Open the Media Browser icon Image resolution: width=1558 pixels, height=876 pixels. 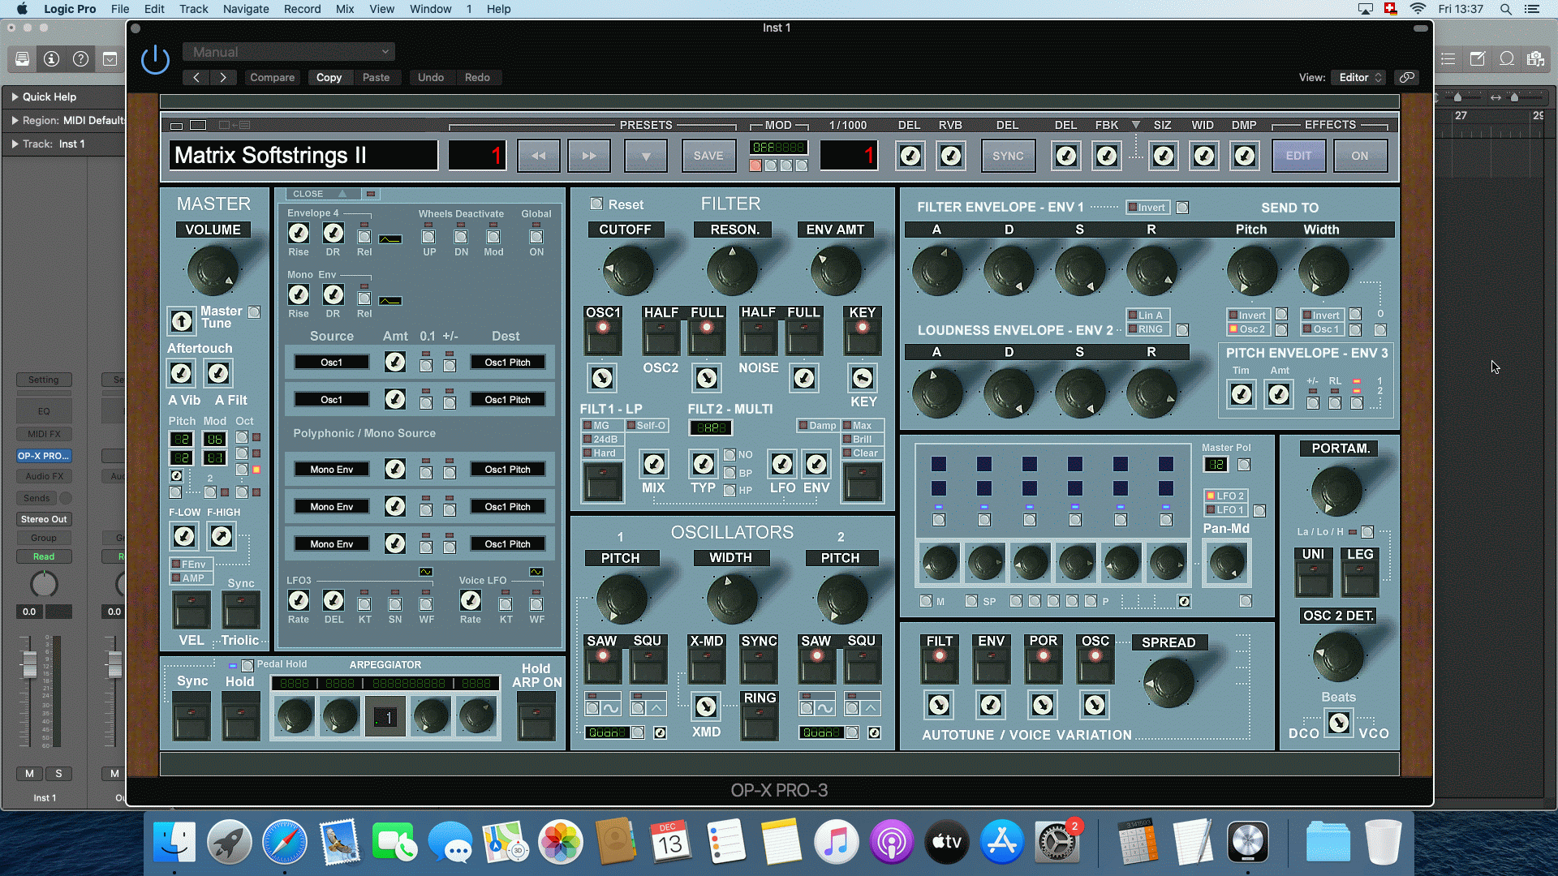[1535, 58]
